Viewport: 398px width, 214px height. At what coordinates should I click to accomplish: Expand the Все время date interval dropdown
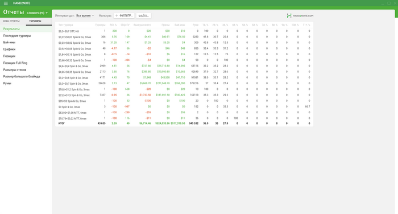click(85, 16)
